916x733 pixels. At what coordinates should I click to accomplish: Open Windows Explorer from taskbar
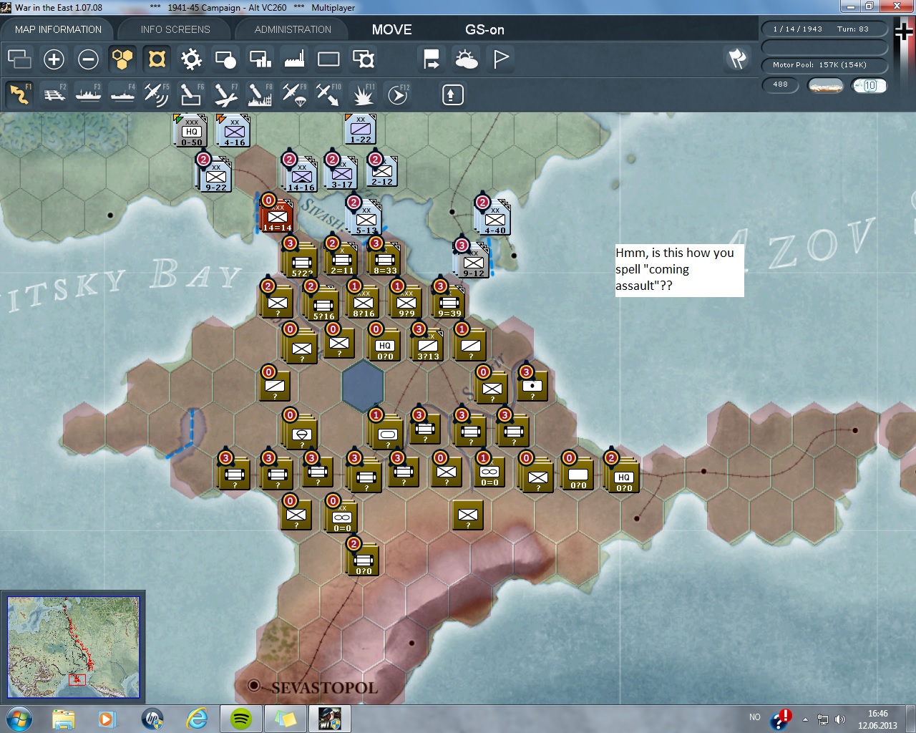click(64, 719)
